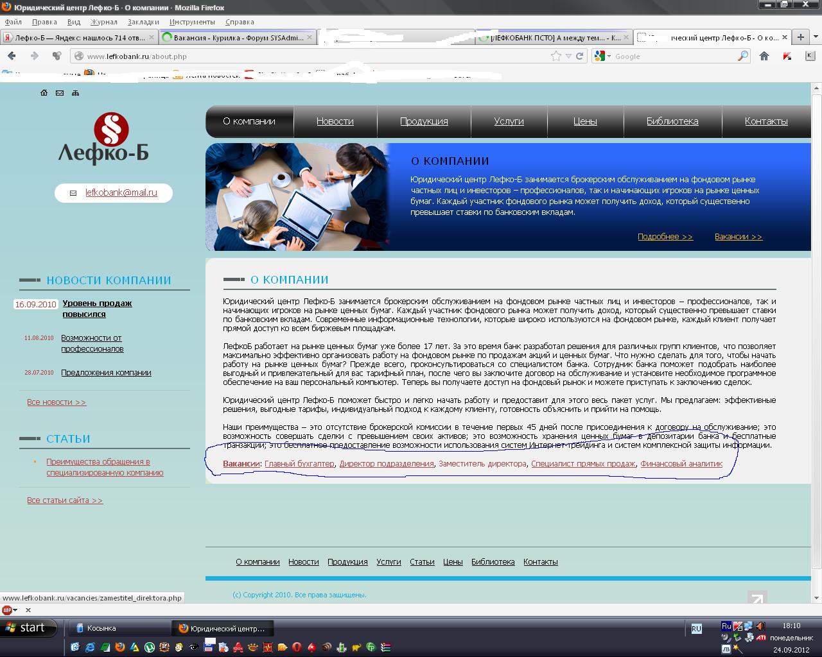Reload the page using the refresh icon
Viewport: 822px width, 657px height.
point(579,56)
